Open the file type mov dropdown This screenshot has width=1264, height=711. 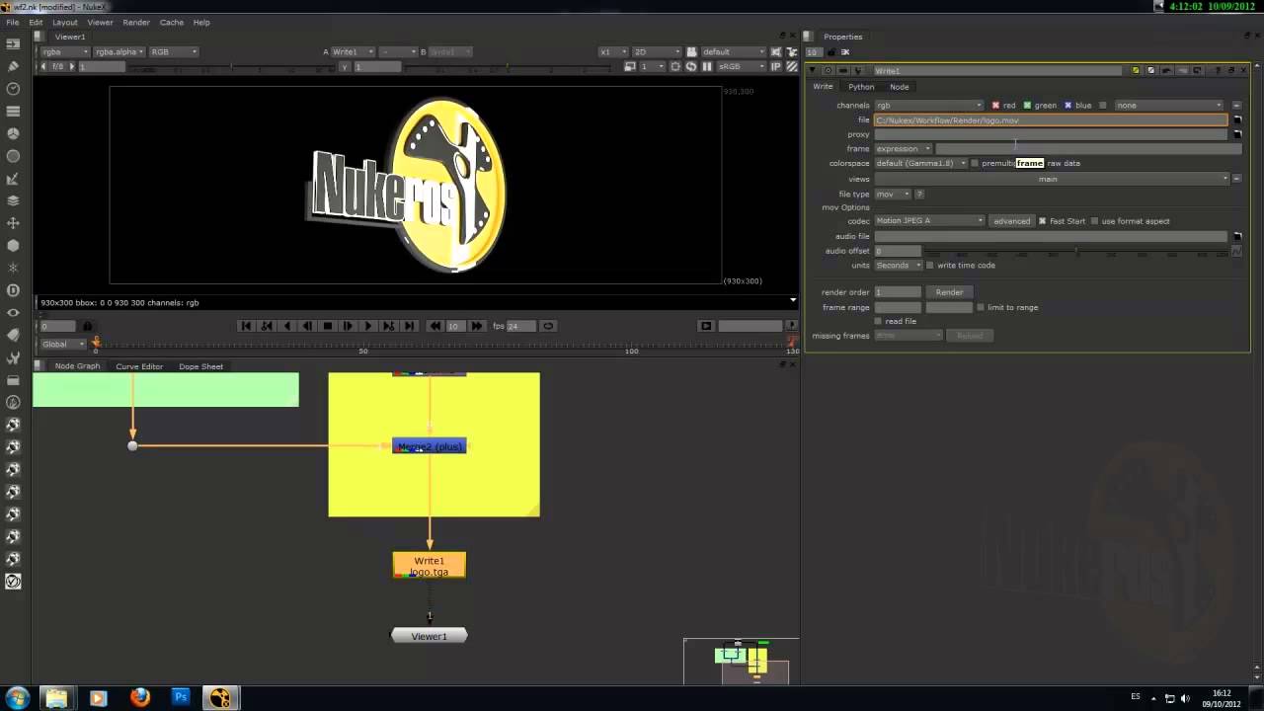point(893,194)
